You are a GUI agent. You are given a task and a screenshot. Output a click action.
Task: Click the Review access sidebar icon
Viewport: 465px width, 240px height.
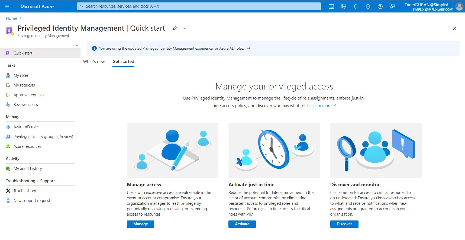(8, 105)
